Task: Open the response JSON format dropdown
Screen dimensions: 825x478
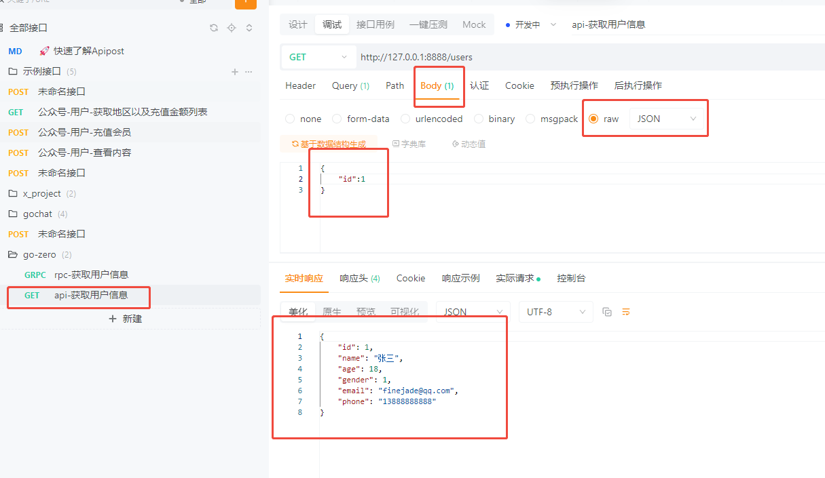Action: (x=473, y=312)
